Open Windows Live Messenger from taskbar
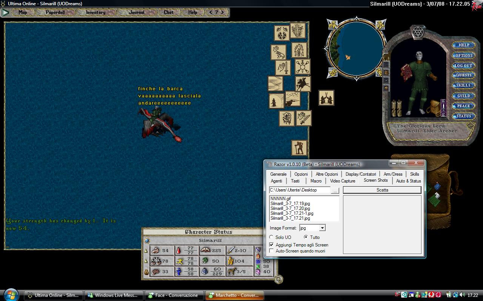The image size is (483, 301). pyautogui.click(x=114, y=295)
